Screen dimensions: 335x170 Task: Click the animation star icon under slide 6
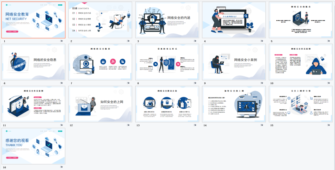click(61, 83)
